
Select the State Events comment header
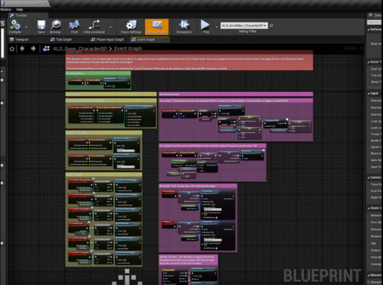coord(111,94)
